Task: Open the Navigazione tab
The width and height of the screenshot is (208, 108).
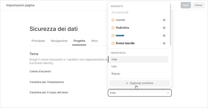Action: [x=59, y=41]
